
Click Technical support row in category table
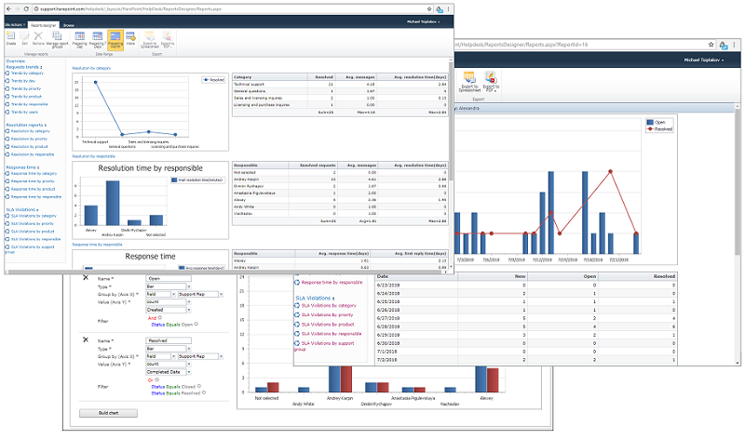(339, 84)
